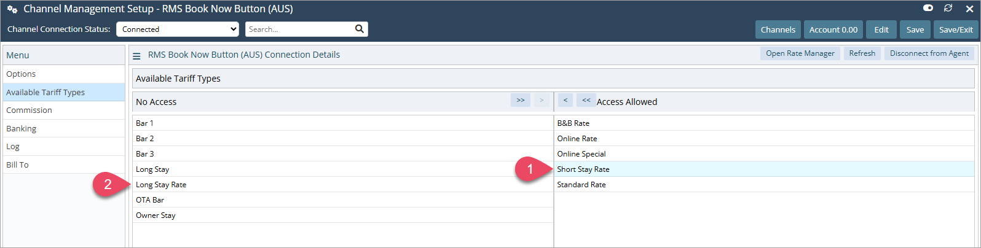Click the Save button

pos(915,29)
